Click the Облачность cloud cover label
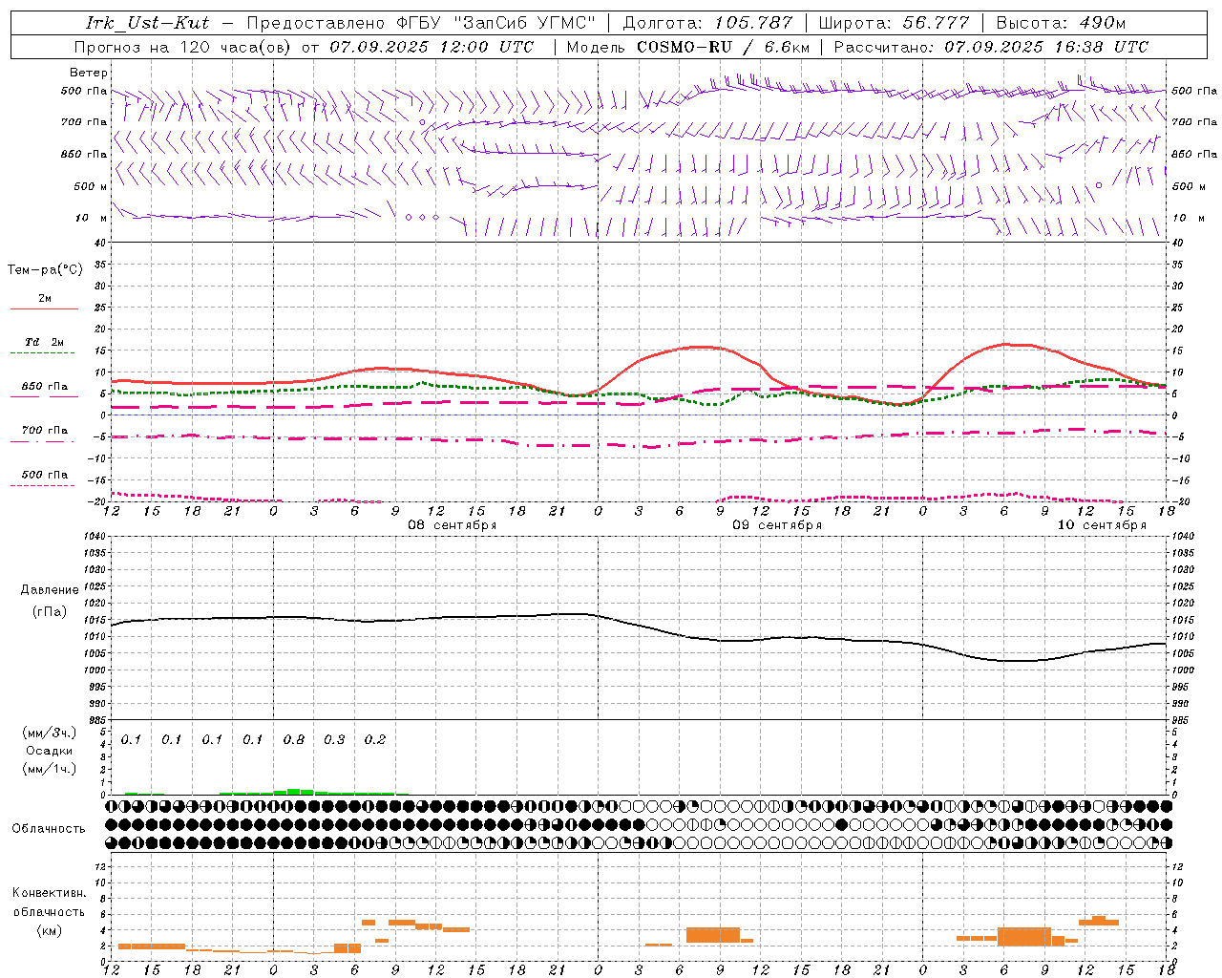The height and width of the screenshot is (978, 1222). pyautogui.click(x=49, y=828)
